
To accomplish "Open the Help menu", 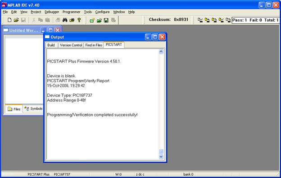I will 131,12.
